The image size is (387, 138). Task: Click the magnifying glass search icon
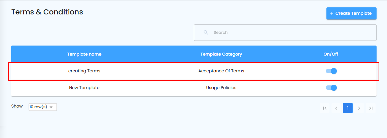(x=206, y=32)
